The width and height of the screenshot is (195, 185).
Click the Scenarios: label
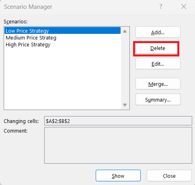16,22
